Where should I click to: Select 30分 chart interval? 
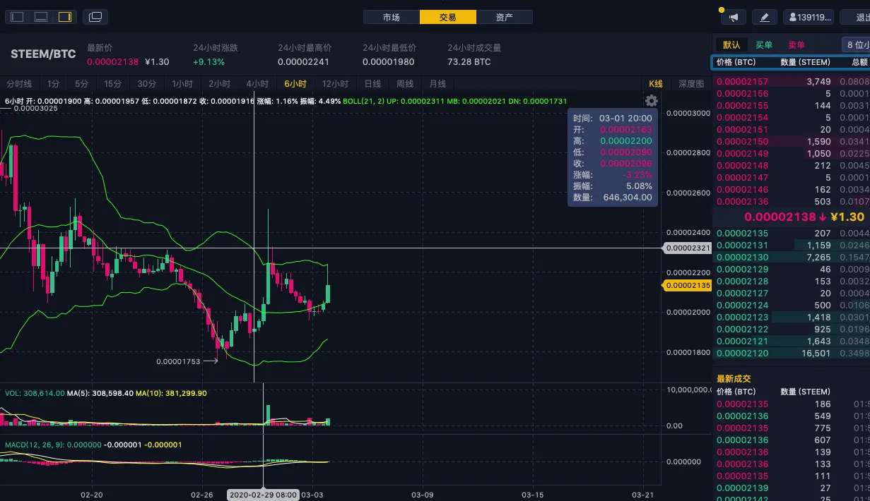click(146, 84)
